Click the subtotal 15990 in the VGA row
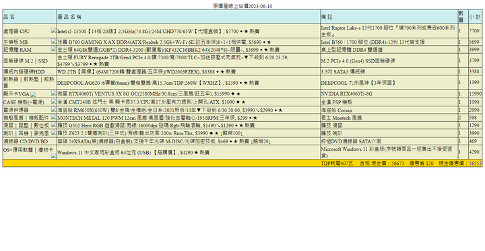This screenshot has height=251, width=485. coord(475,94)
